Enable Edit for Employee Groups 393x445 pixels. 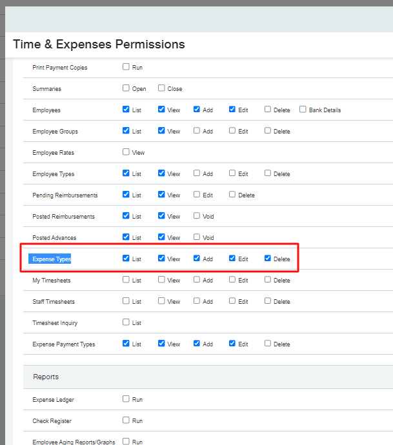pyautogui.click(x=232, y=130)
